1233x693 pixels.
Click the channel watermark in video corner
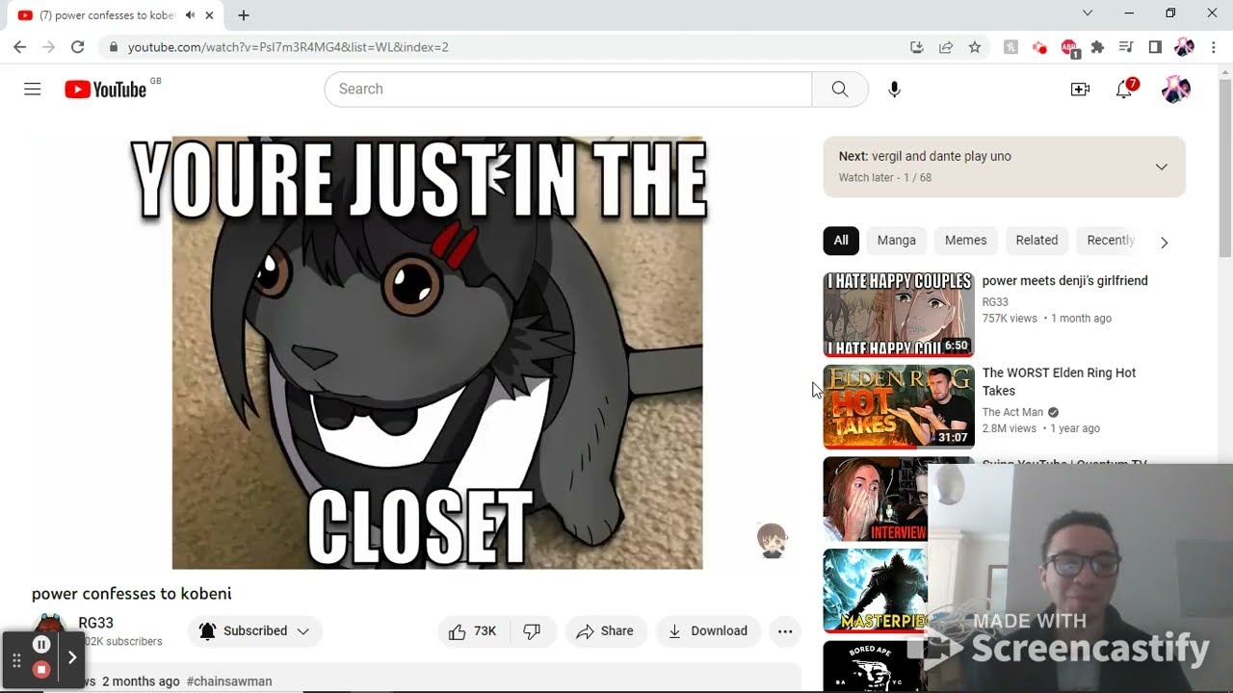(772, 541)
